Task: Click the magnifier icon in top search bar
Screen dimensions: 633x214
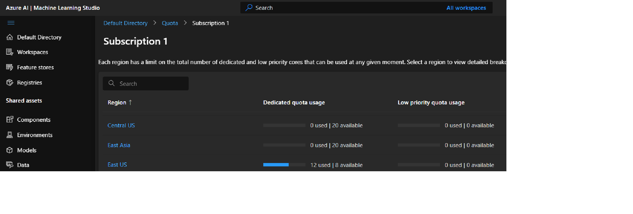Action: point(249,8)
